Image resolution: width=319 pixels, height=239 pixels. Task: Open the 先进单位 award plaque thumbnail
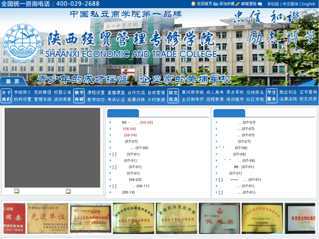(x=48, y=218)
